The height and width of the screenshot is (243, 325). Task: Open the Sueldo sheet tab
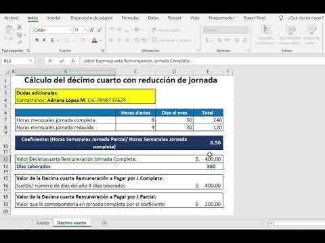[x=43, y=223]
